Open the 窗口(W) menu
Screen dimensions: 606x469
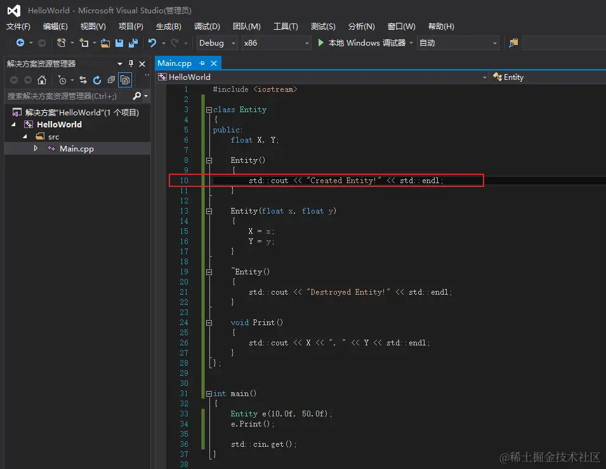point(401,26)
